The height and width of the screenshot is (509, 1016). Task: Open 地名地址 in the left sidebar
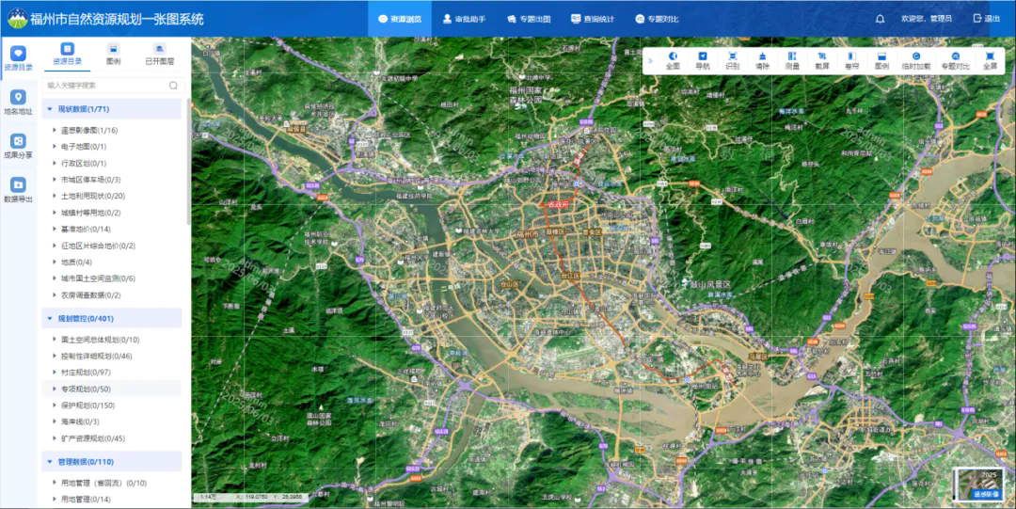point(18,103)
